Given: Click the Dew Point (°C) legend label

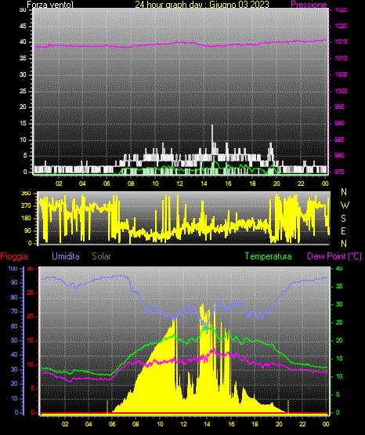Looking at the screenshot, I should click(x=334, y=256).
